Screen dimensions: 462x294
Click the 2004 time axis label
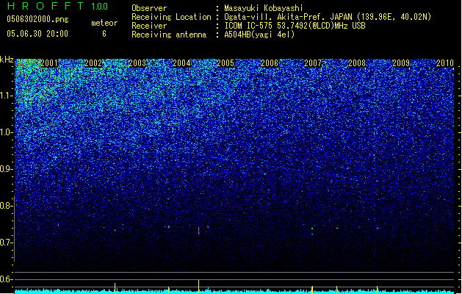pos(181,62)
